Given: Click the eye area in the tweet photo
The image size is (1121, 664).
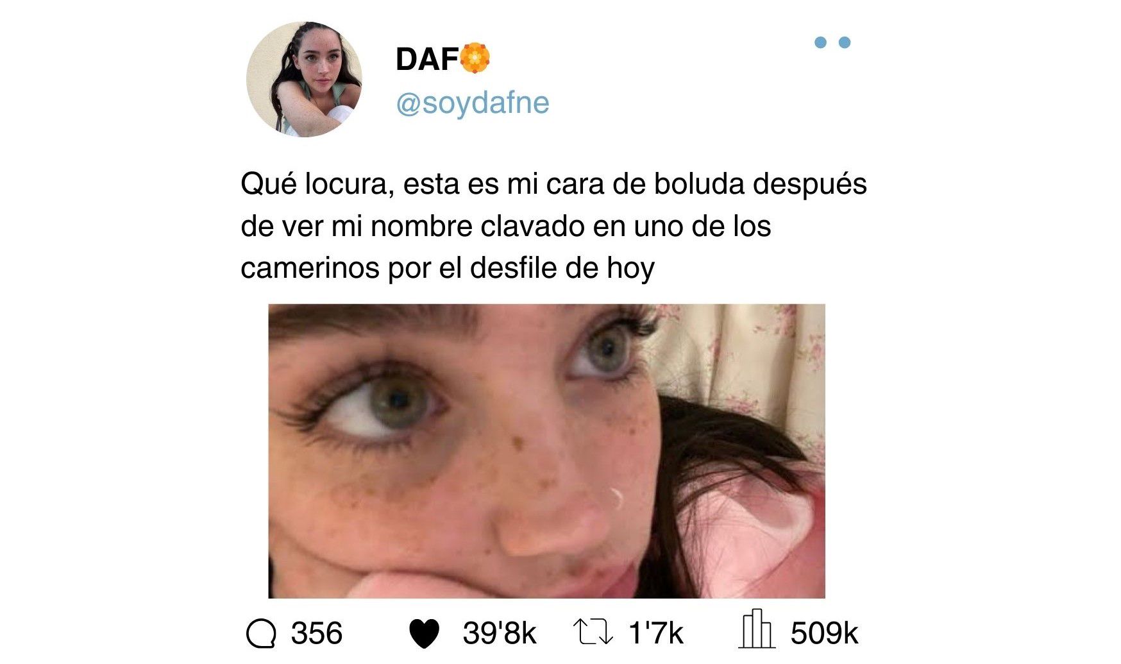Looking at the screenshot, I should point(378,404).
